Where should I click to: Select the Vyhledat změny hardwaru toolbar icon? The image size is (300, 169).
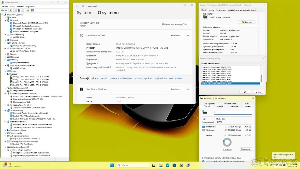(28, 10)
